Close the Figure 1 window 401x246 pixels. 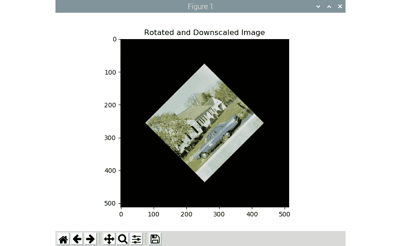tap(340, 6)
